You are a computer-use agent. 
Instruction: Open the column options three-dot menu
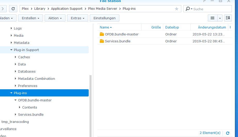[230, 27]
